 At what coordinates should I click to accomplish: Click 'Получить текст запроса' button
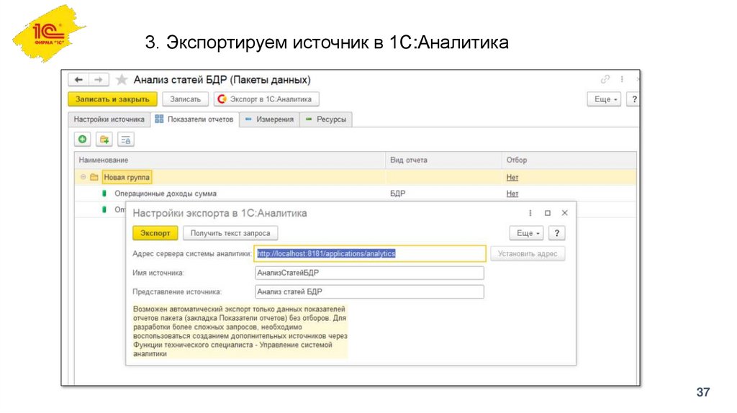pyautogui.click(x=230, y=233)
